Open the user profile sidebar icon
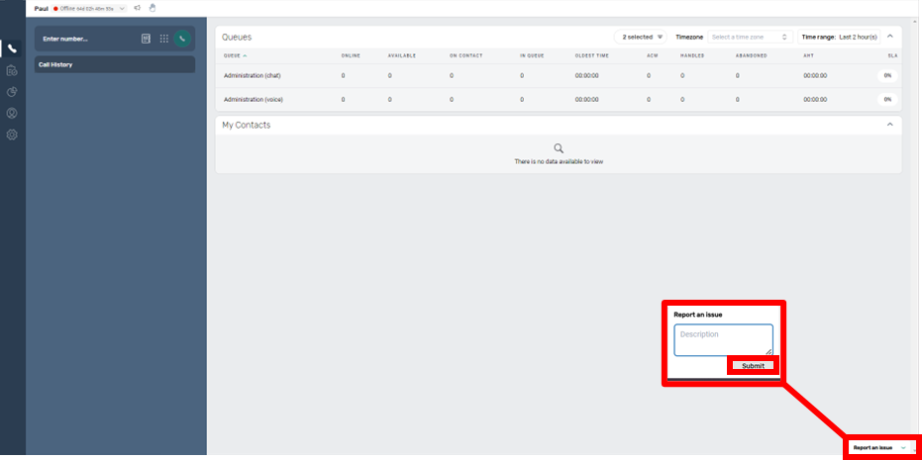 (12, 113)
